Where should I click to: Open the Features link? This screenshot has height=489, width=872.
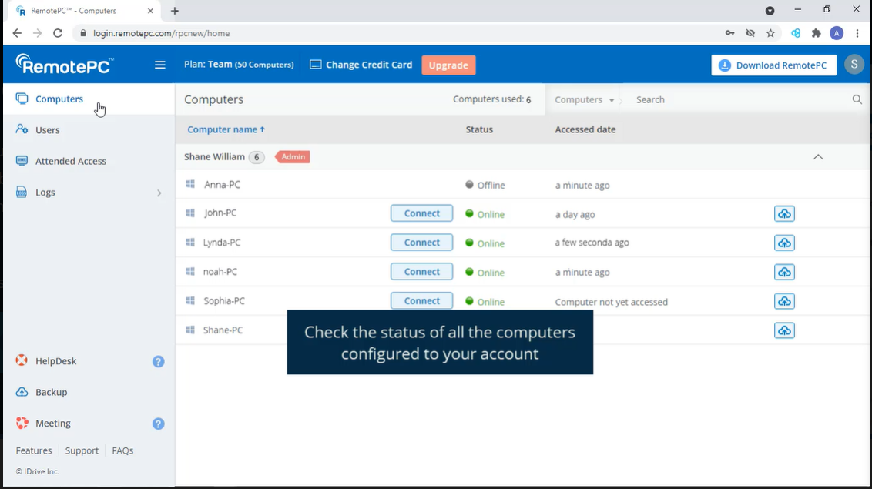tap(33, 450)
